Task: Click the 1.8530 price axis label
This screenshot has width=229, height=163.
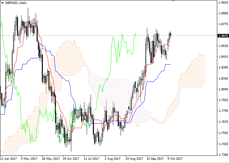Action: (223, 46)
